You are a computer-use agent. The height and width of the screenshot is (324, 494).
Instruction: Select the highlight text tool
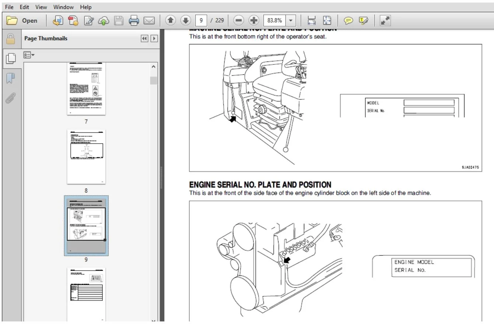[x=363, y=21]
